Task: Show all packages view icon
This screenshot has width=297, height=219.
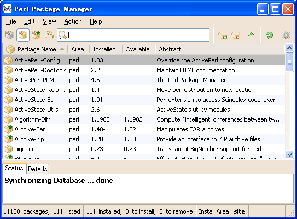Action: [x=10, y=35]
